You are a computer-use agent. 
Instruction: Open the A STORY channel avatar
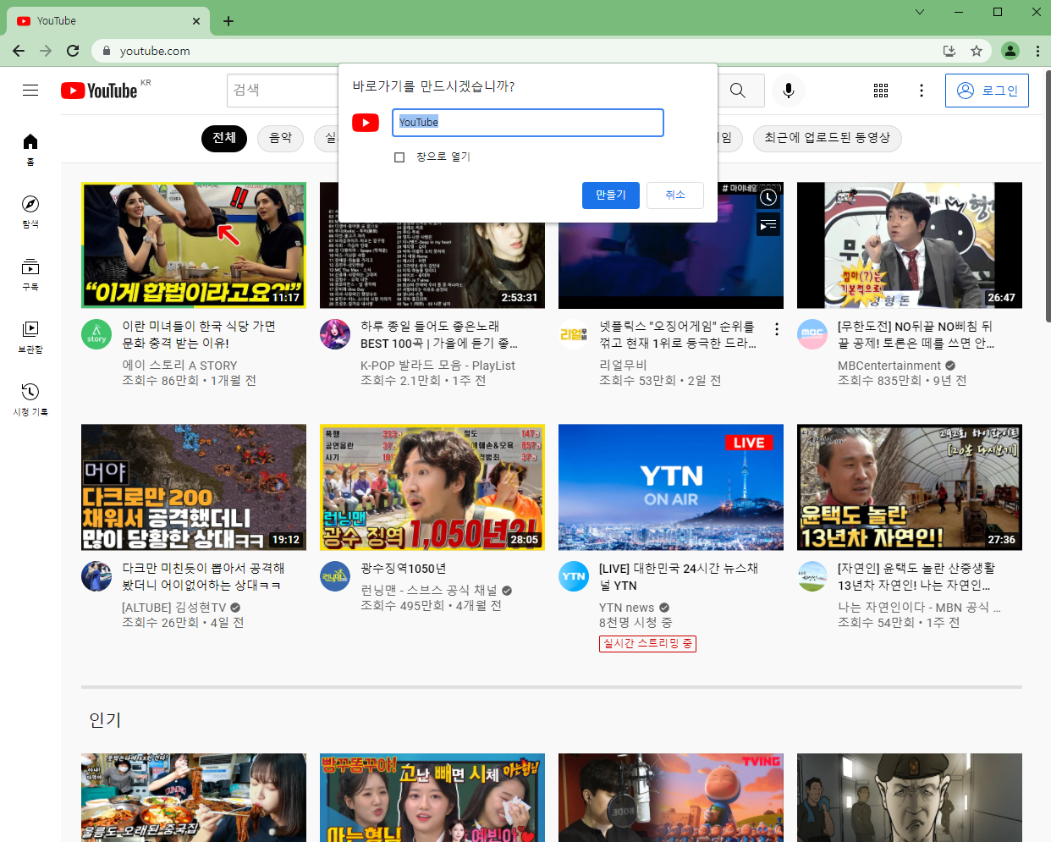click(x=96, y=334)
